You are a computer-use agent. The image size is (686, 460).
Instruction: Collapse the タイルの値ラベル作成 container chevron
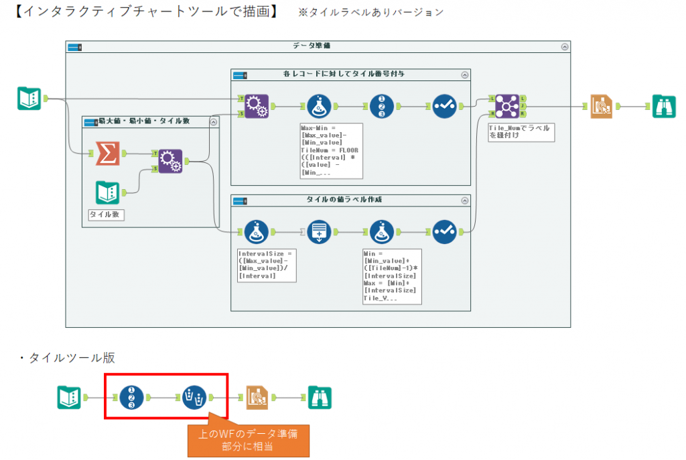pos(463,199)
